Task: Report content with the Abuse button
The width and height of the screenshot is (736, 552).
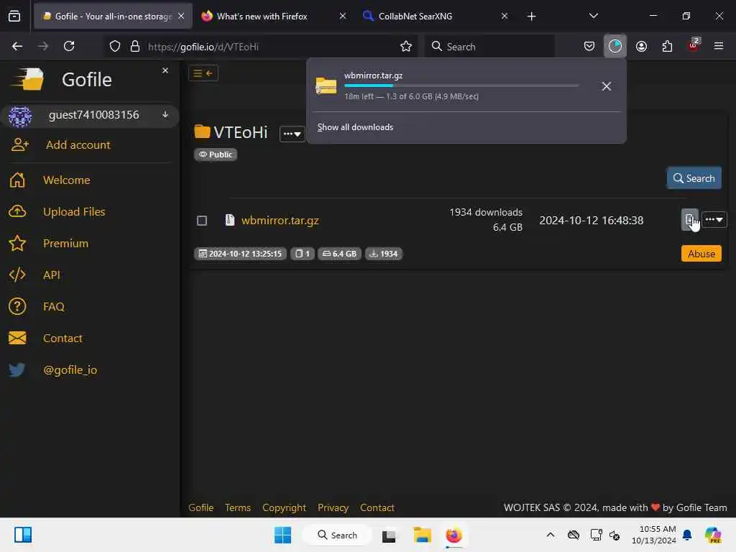Action: pos(701,254)
